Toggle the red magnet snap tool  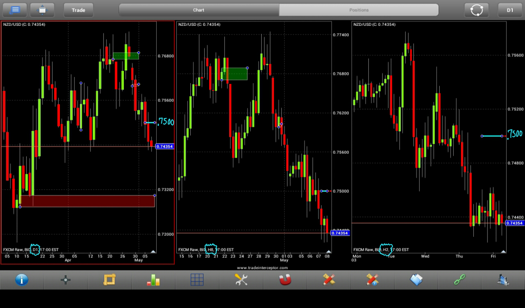point(285,280)
